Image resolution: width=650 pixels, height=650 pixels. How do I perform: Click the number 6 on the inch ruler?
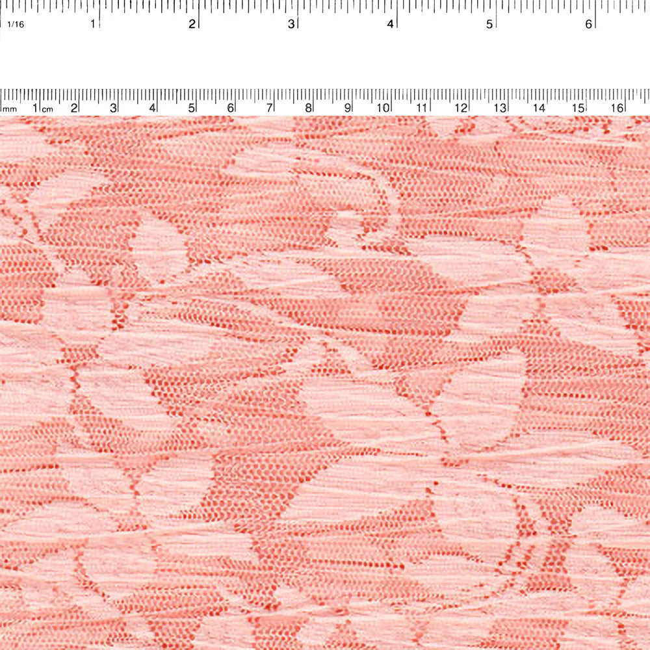click(x=588, y=24)
